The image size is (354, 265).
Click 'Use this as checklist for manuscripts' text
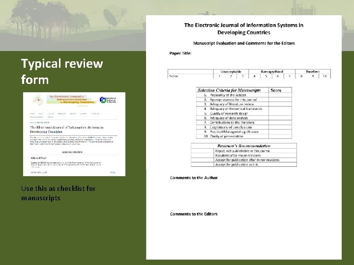tap(58, 193)
